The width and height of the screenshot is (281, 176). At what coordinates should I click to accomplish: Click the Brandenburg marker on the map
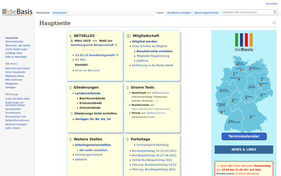coord(261,85)
